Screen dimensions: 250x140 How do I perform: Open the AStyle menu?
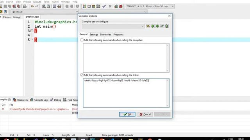click(x=55, y=2)
